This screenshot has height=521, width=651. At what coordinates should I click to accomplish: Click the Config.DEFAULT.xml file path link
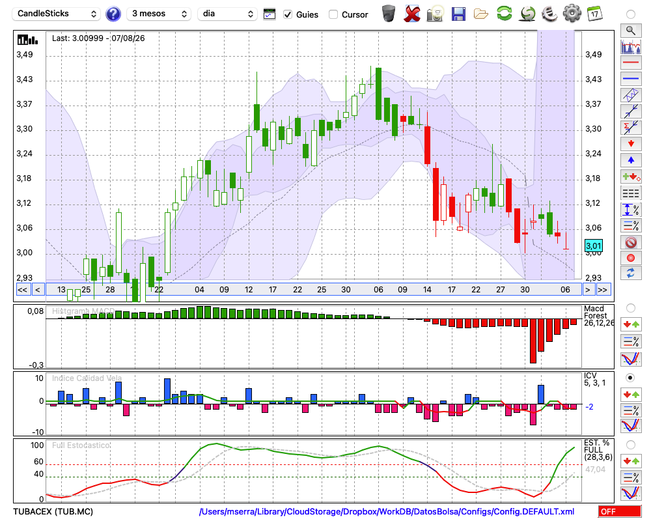click(387, 511)
